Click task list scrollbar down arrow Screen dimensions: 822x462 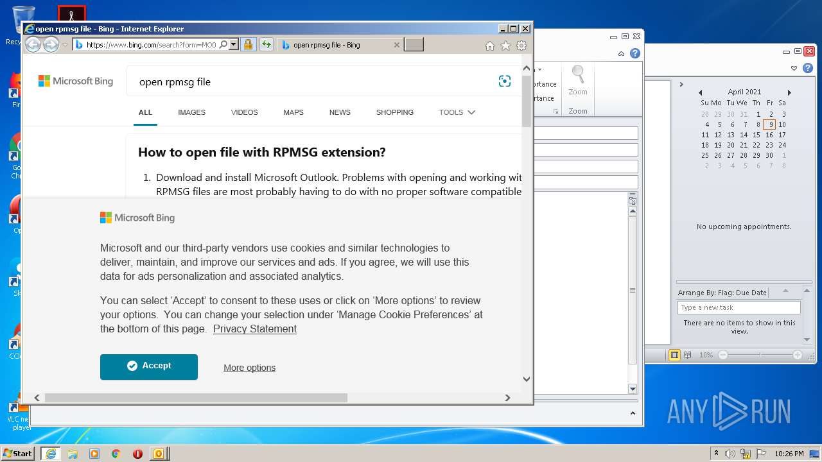point(807,339)
